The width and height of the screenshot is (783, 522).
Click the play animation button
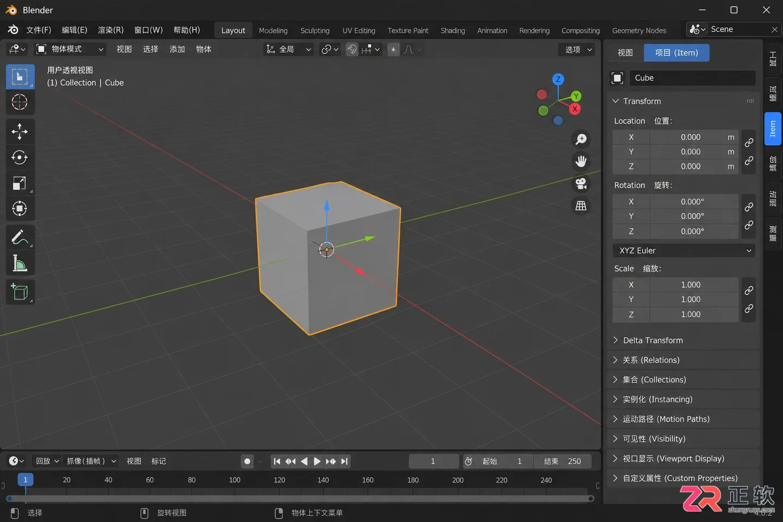[317, 461]
